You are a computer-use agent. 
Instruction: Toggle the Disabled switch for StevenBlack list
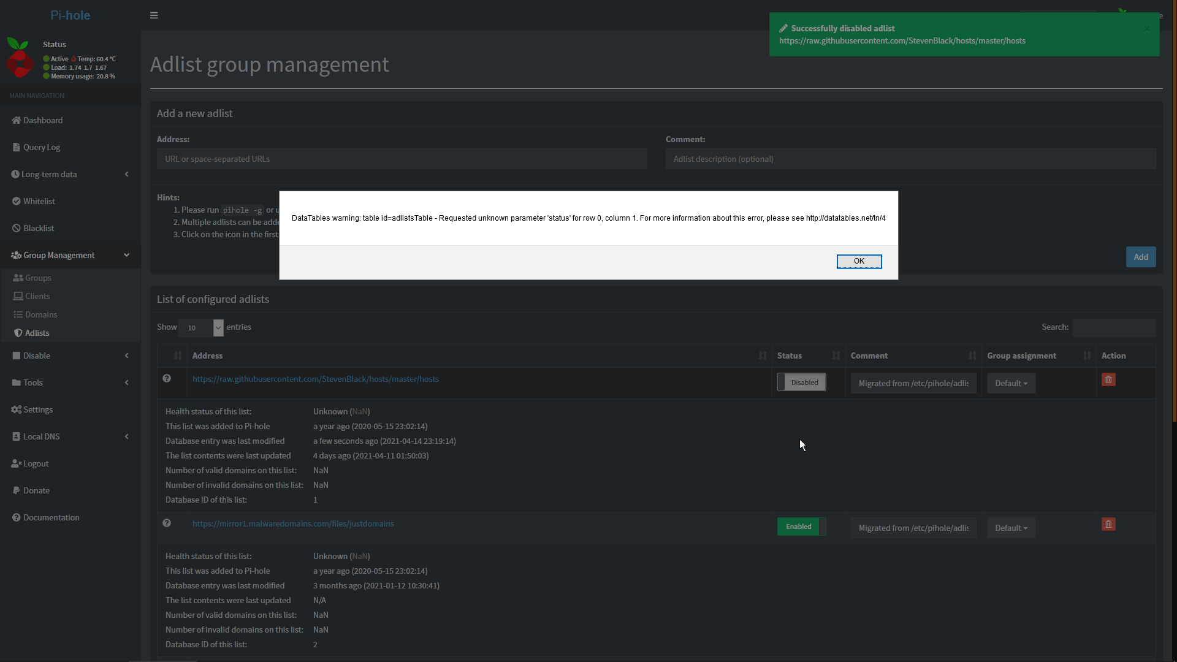pyautogui.click(x=801, y=382)
